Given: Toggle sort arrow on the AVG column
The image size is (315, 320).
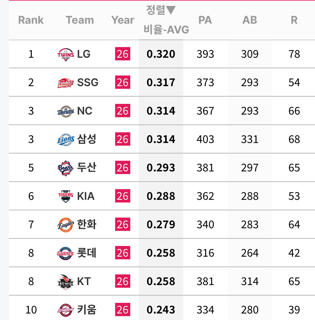Looking at the screenshot, I should click(171, 10).
